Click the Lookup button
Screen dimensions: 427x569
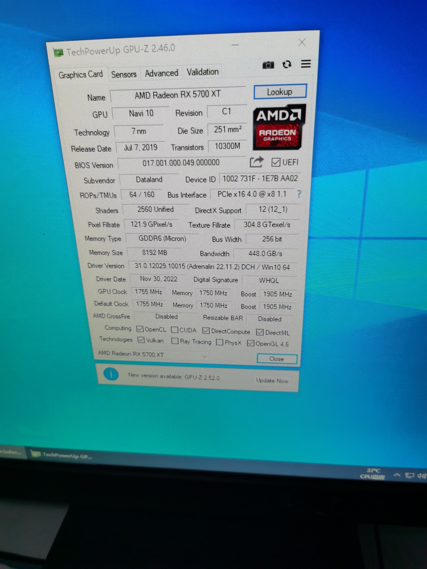(280, 92)
